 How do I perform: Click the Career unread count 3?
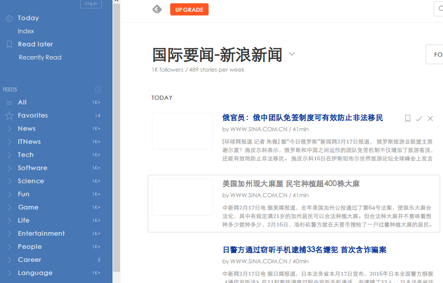click(99, 260)
